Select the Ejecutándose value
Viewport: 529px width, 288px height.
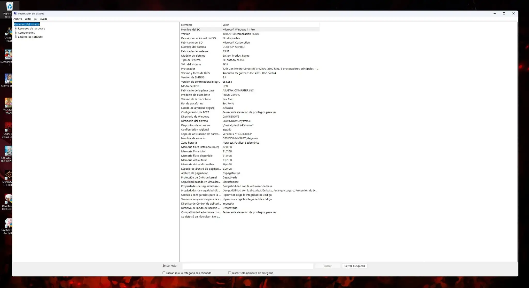tap(231, 182)
